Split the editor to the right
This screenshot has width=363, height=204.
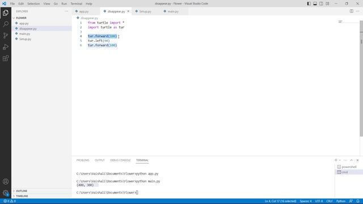tap(352, 11)
